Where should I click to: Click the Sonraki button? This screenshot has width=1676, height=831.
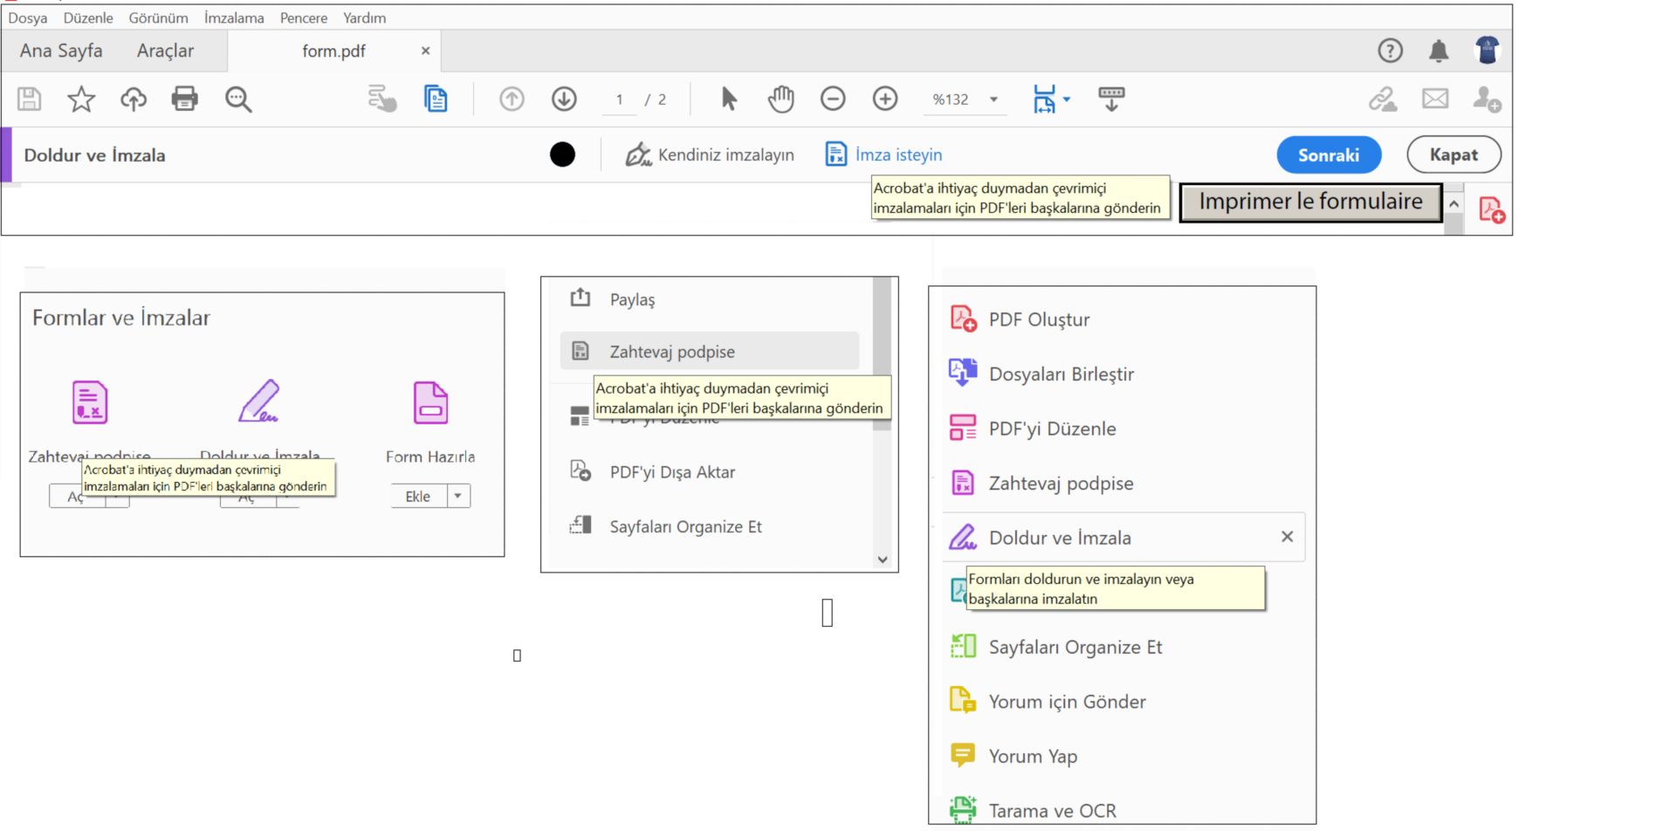1329,155
